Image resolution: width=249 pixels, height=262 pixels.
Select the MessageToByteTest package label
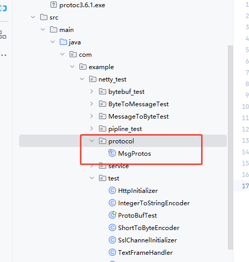coord(139,117)
